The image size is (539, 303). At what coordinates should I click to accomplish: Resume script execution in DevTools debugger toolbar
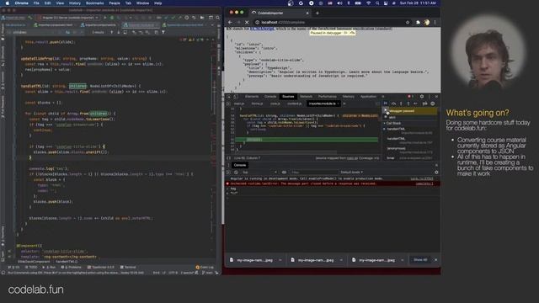[x=386, y=104]
